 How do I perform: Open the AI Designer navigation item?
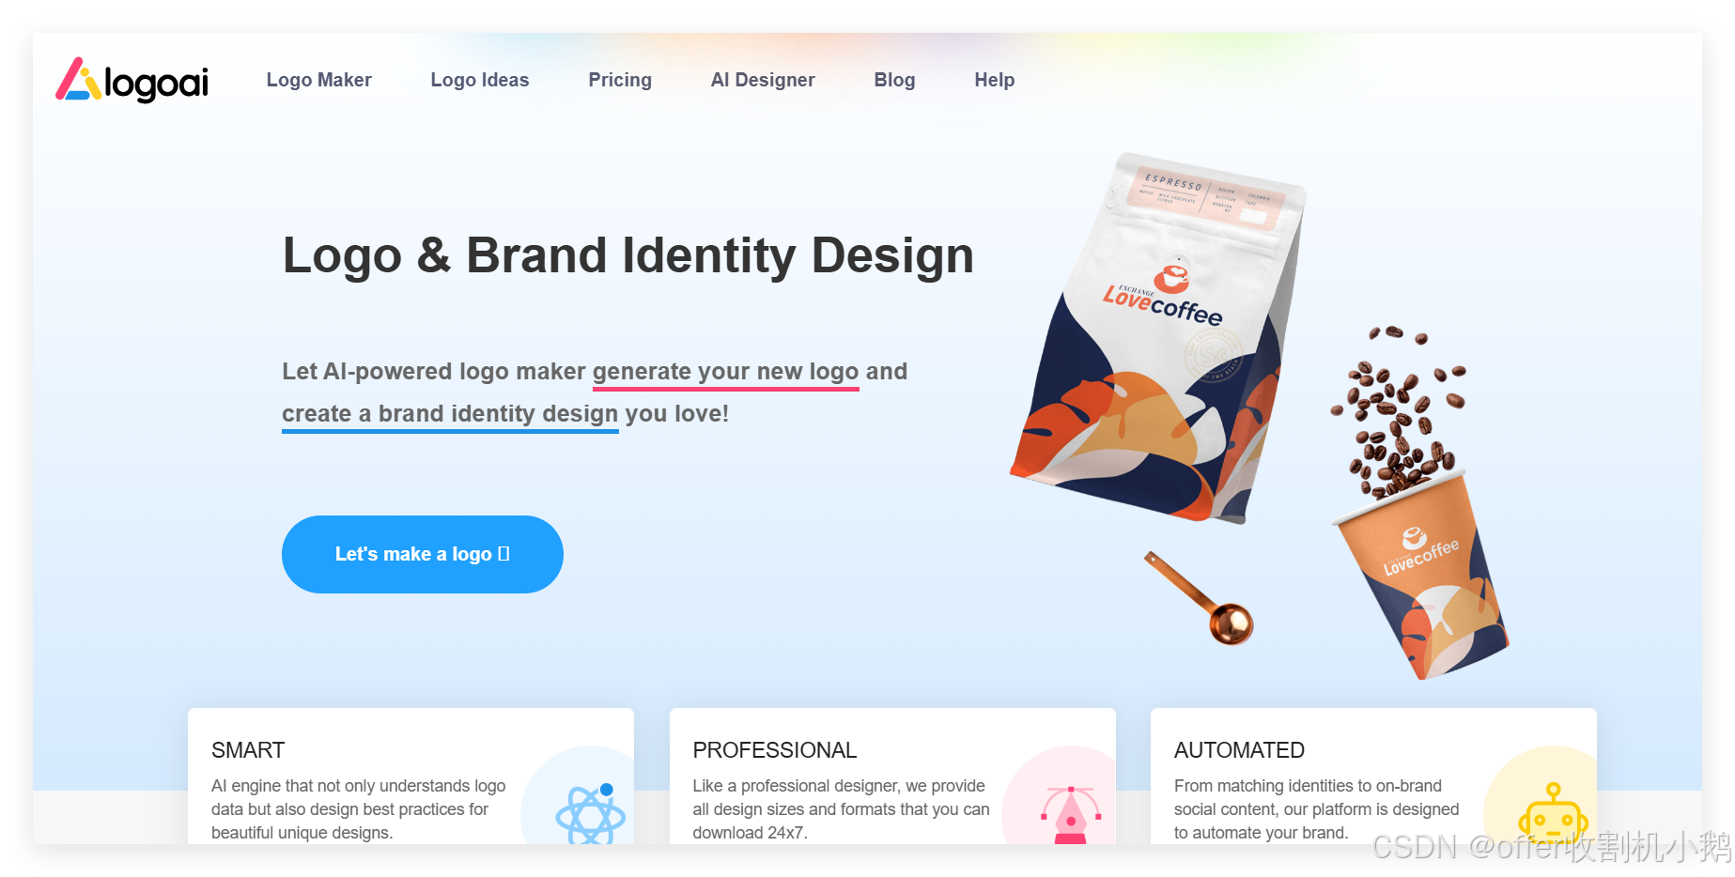coord(762,80)
